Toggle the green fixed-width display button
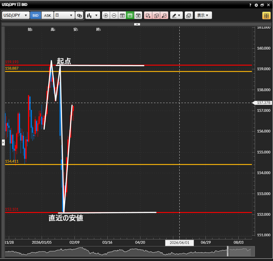Screen dimensions: 273x261 [130, 15]
